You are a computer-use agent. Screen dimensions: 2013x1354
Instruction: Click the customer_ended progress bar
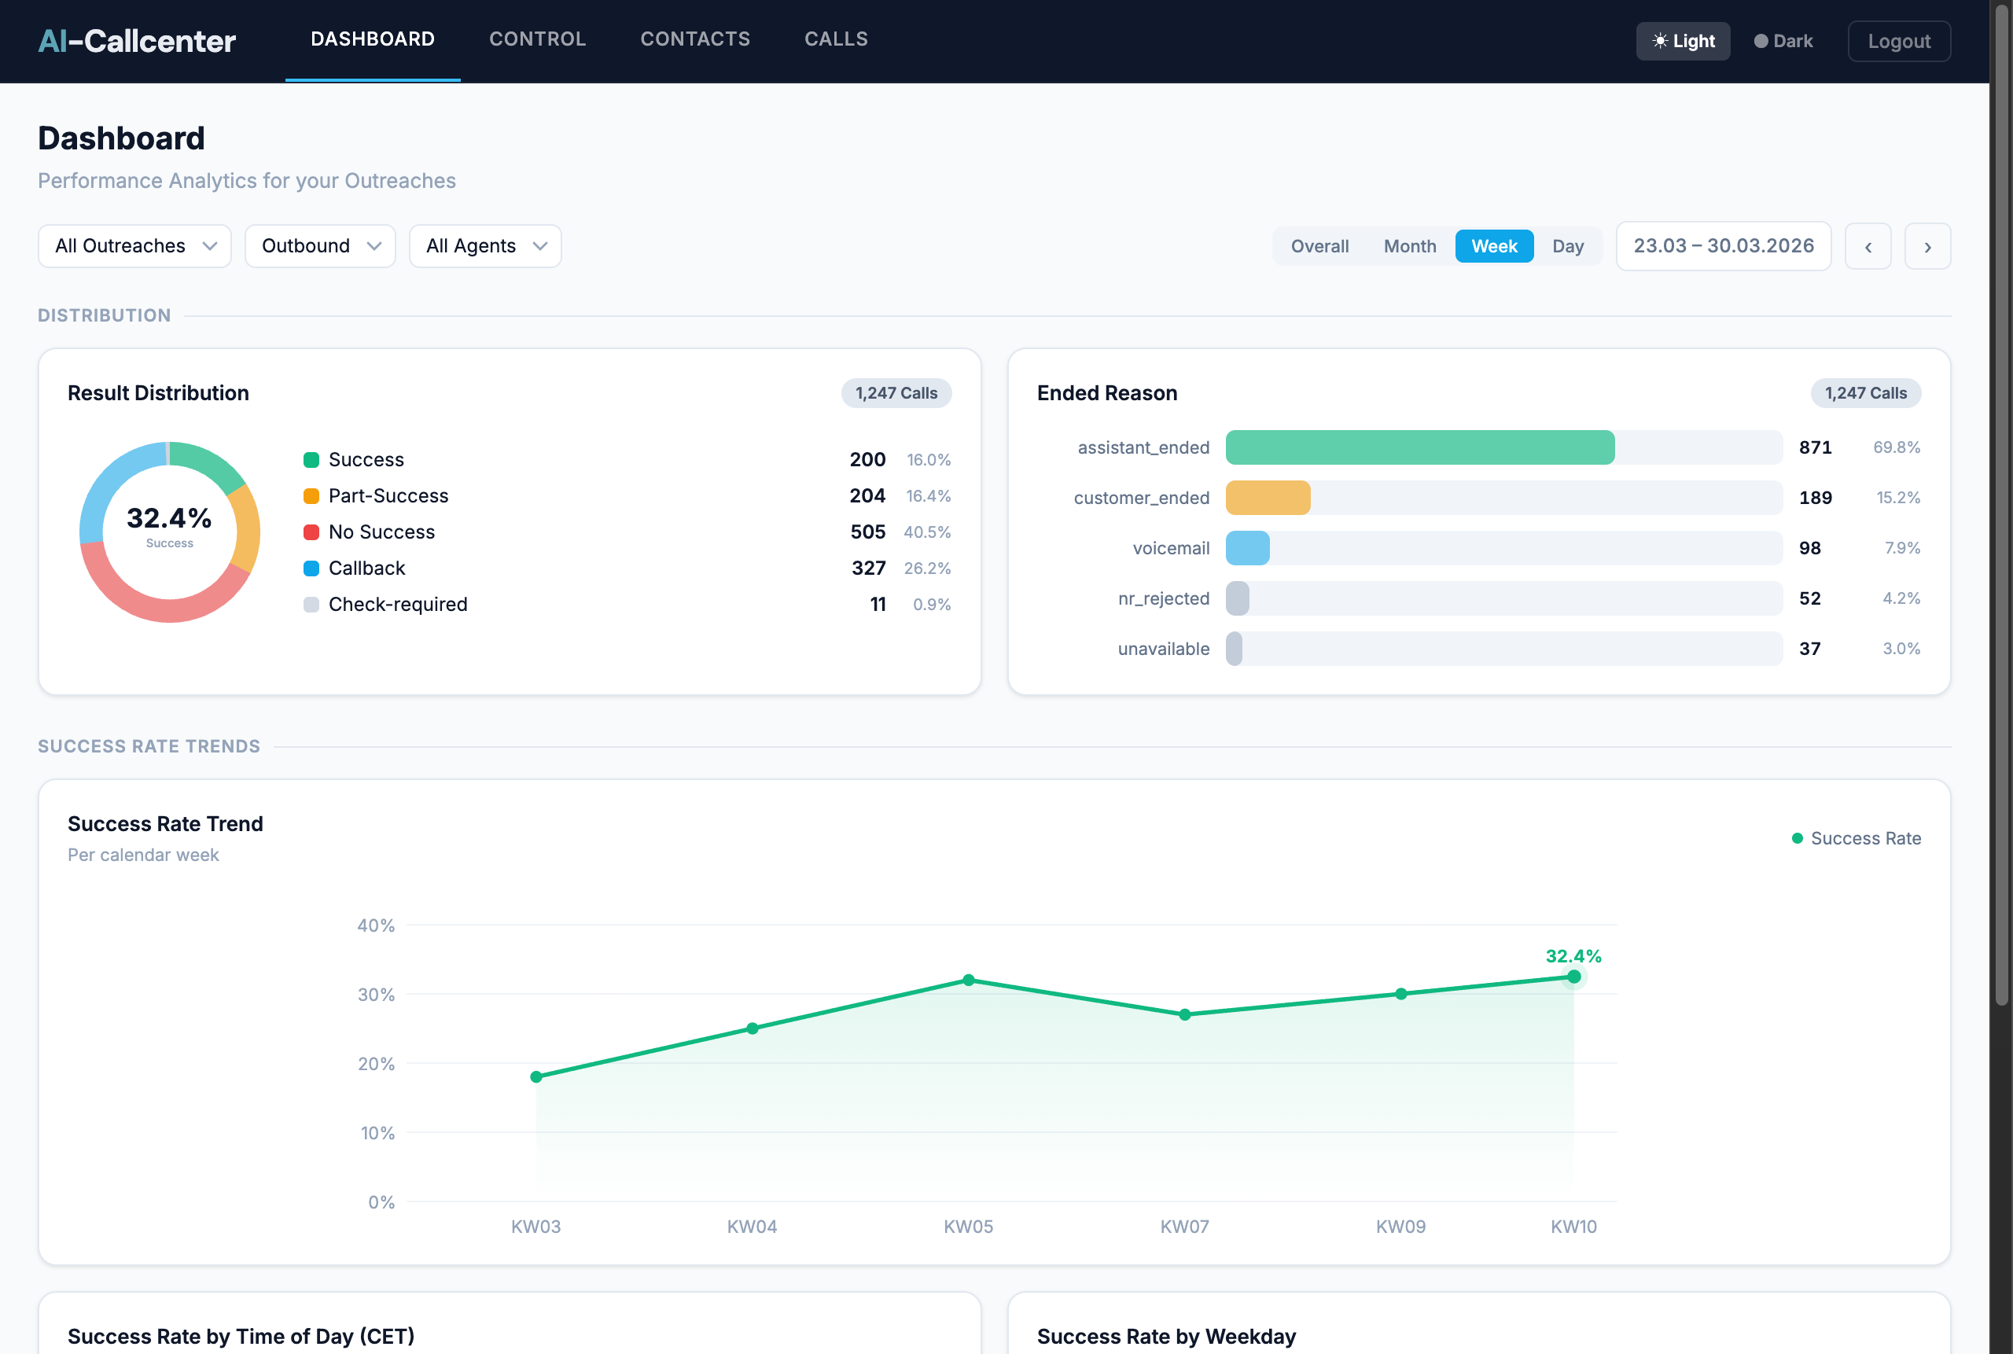[x=1268, y=498]
